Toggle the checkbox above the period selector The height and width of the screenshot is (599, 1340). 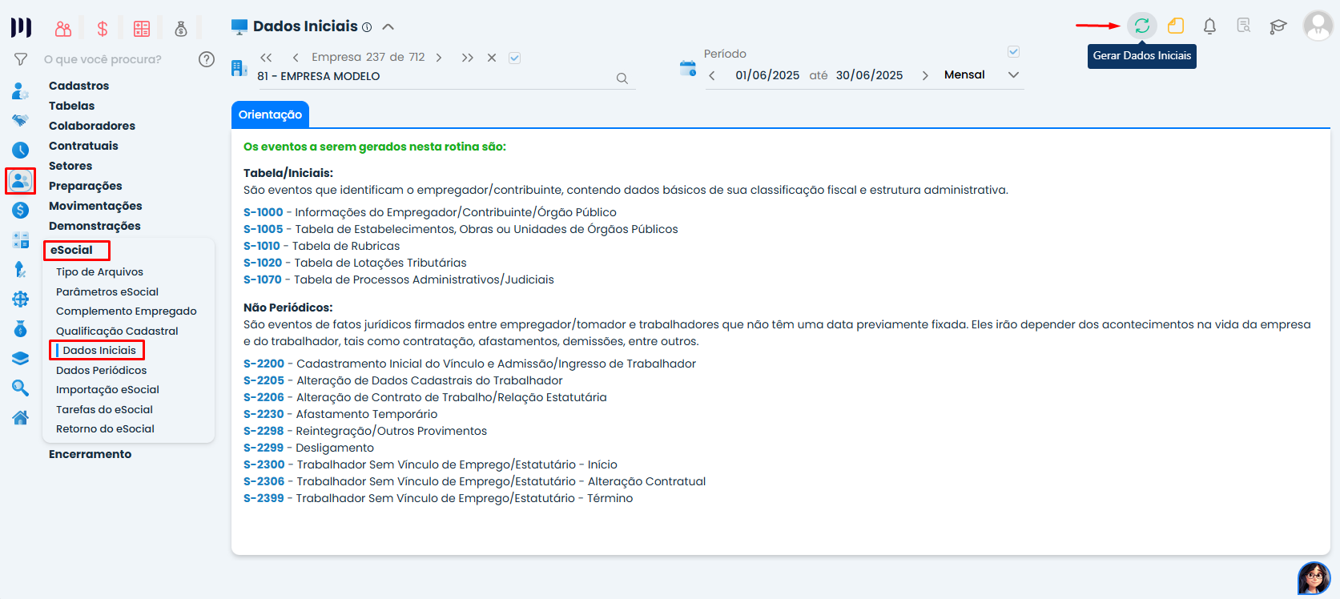coord(1013,52)
